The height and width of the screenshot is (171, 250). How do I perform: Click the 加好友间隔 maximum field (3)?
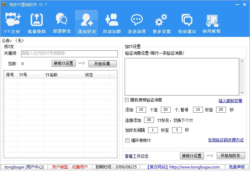[x=177, y=130]
